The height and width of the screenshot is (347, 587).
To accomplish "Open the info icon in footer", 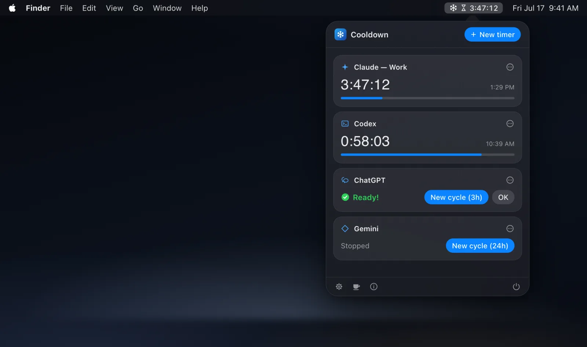I will 373,287.
